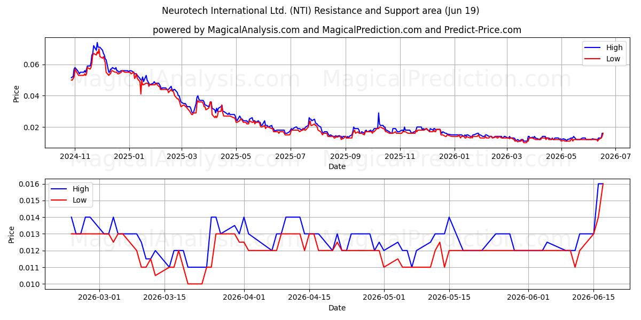The width and height of the screenshot is (641, 320).
Task: Click the 2026-03-15 tick label on lower chart
Action: coord(165,298)
